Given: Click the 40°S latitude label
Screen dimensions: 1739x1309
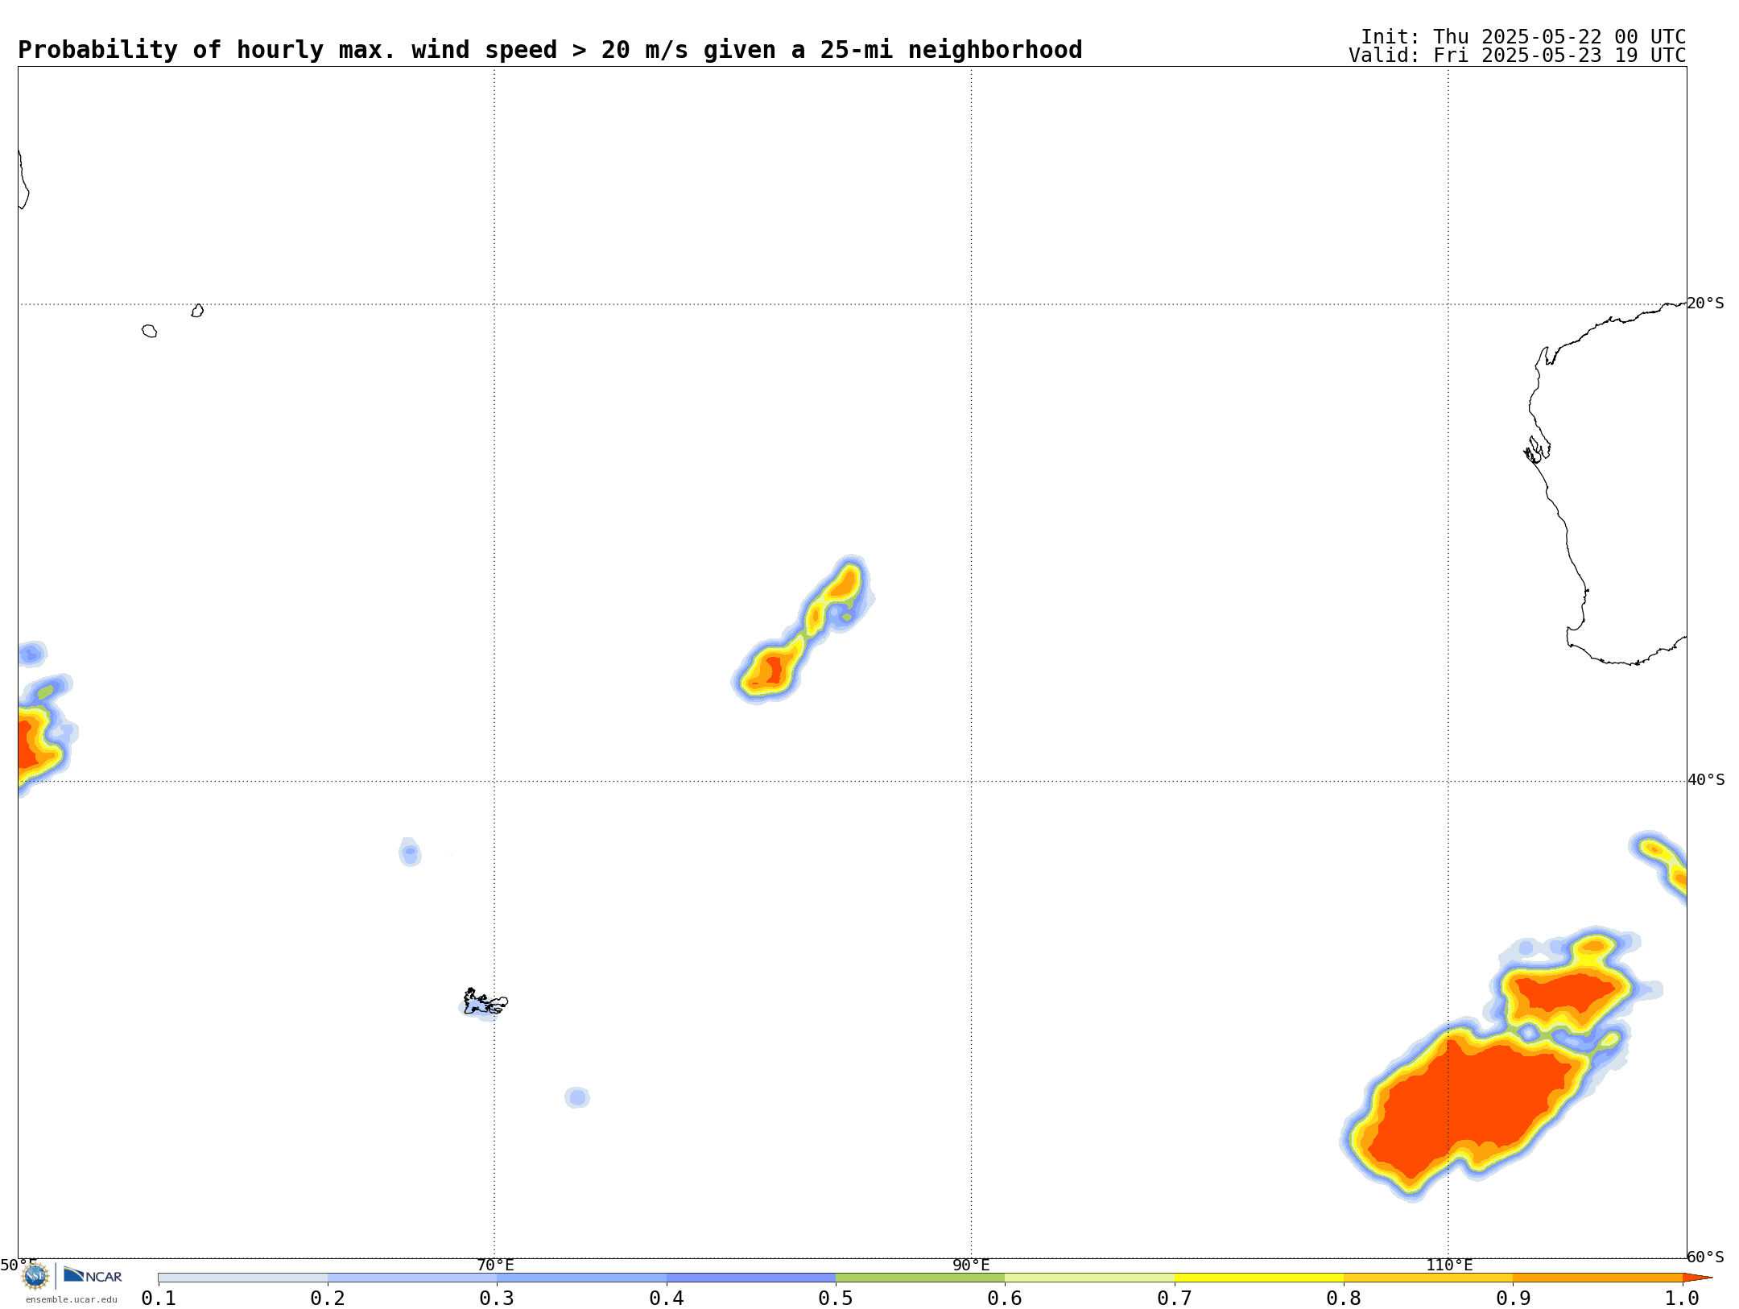Looking at the screenshot, I should tap(1706, 780).
